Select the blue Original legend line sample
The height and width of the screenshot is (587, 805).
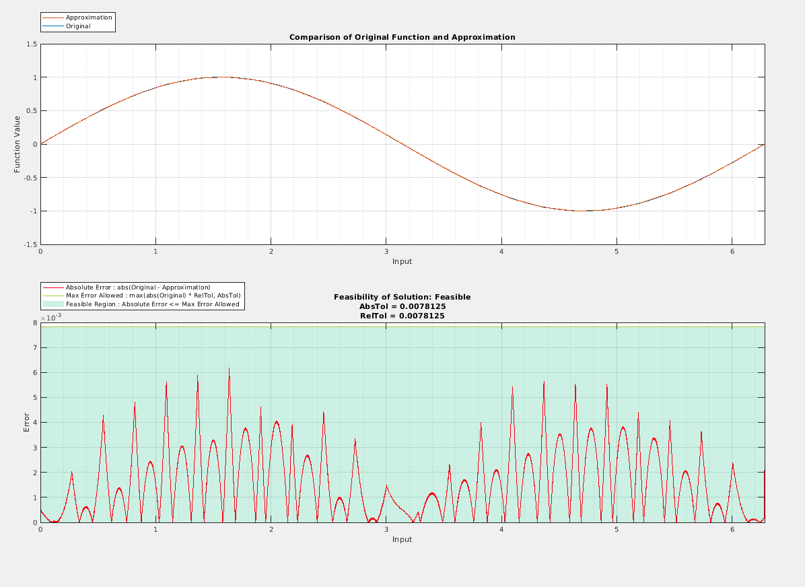tap(53, 26)
